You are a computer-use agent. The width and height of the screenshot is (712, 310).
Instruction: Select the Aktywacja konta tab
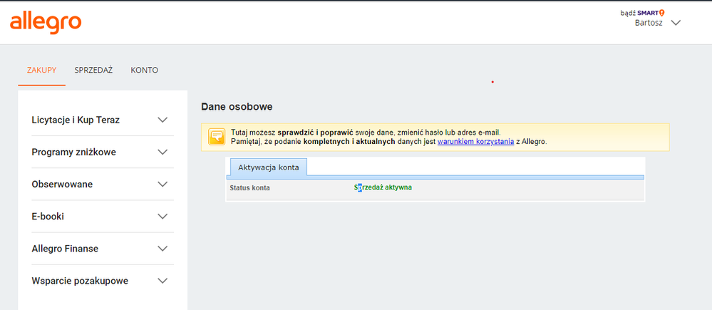[269, 167]
